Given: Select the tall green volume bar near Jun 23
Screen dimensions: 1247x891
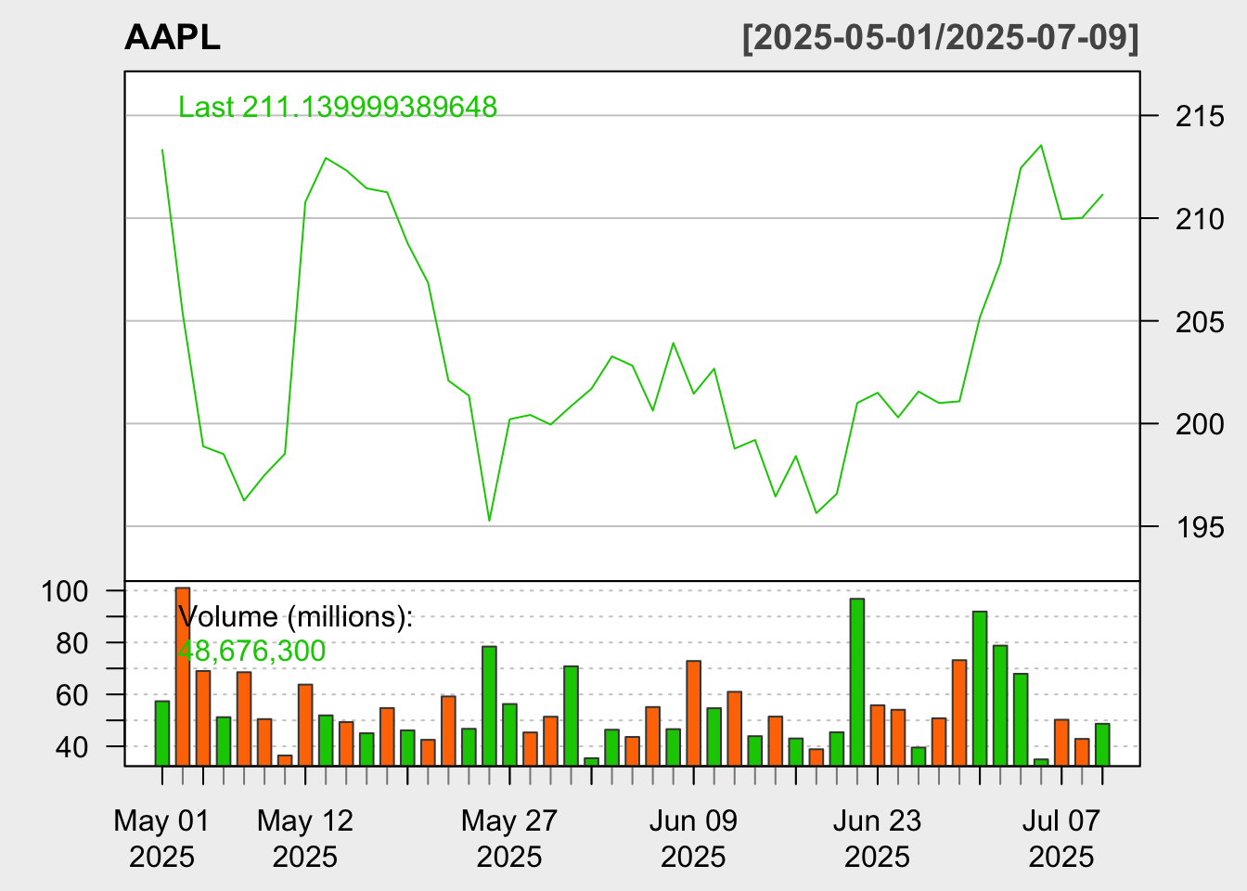Looking at the screenshot, I should [x=857, y=682].
